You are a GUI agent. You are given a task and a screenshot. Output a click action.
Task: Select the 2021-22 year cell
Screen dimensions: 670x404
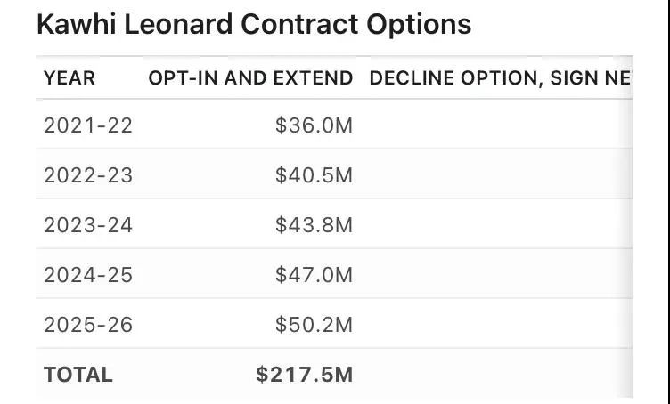coord(87,125)
